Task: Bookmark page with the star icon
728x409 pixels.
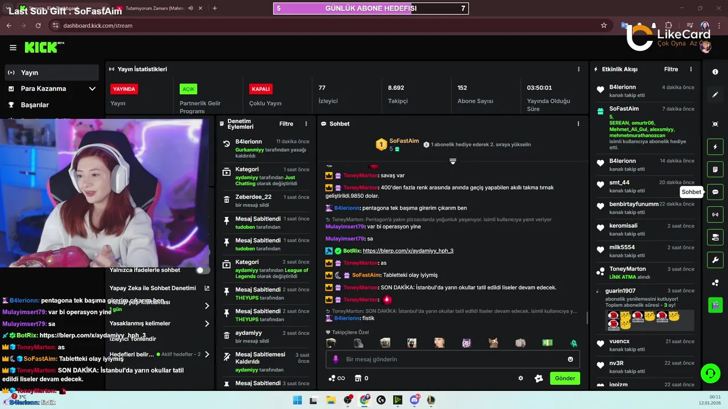Action: (603, 26)
